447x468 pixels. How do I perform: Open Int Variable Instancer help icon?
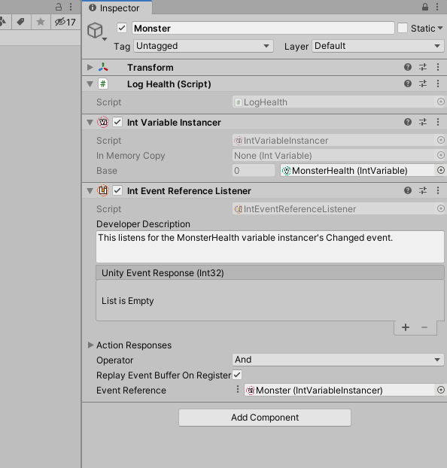point(408,122)
